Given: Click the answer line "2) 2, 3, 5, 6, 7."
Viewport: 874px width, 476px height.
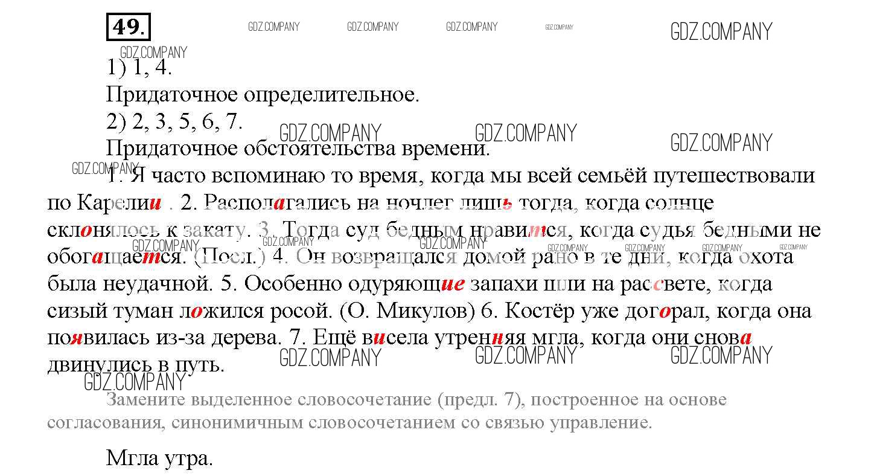Looking at the screenshot, I should (174, 121).
